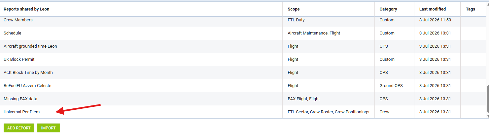This screenshot has height=136, width=489.
Task: Click the scroll down arrow of report list
Action: [x=488, y=116]
